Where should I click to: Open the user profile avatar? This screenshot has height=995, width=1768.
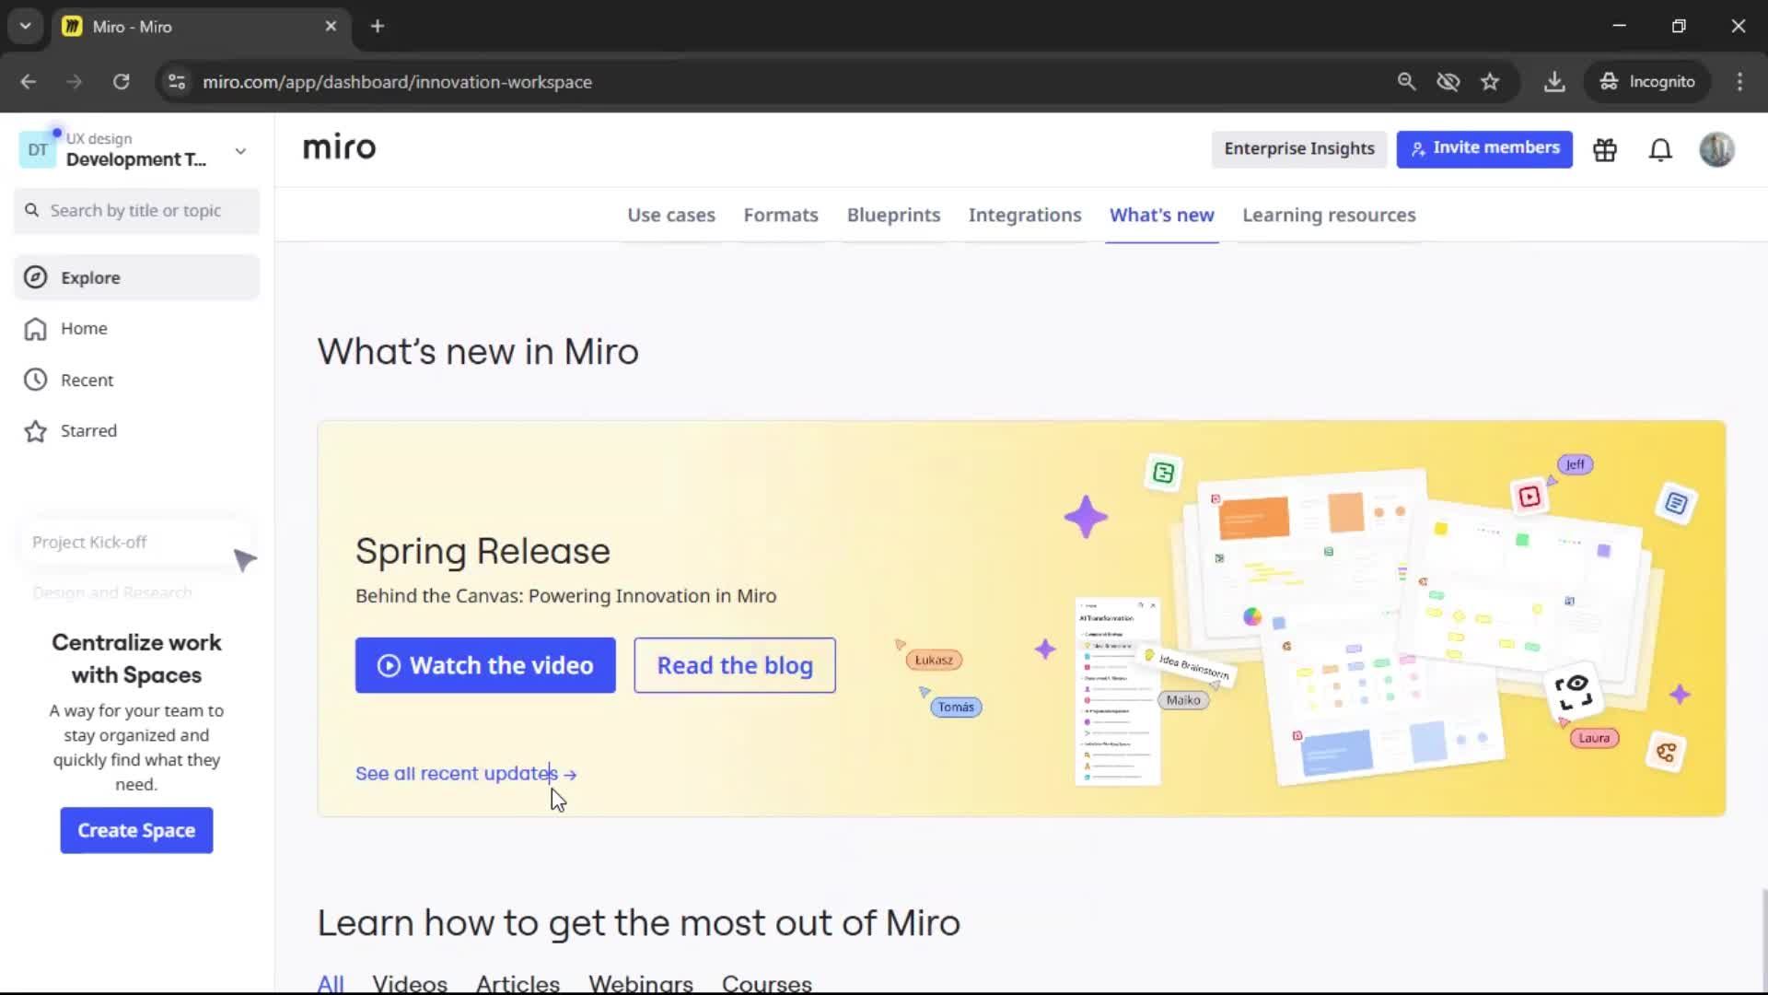tap(1716, 149)
